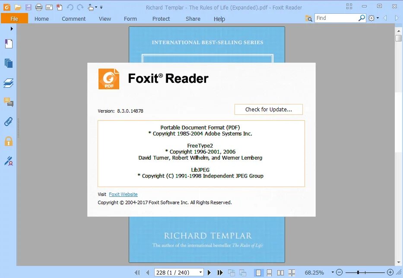Open search settings gear icon
Image resolution: width=403 pixels, height=278 pixels.
point(371,18)
